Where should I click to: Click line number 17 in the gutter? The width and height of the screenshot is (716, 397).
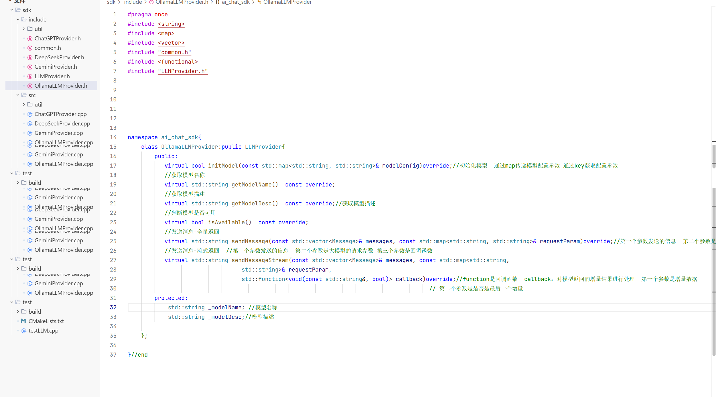pyautogui.click(x=113, y=166)
